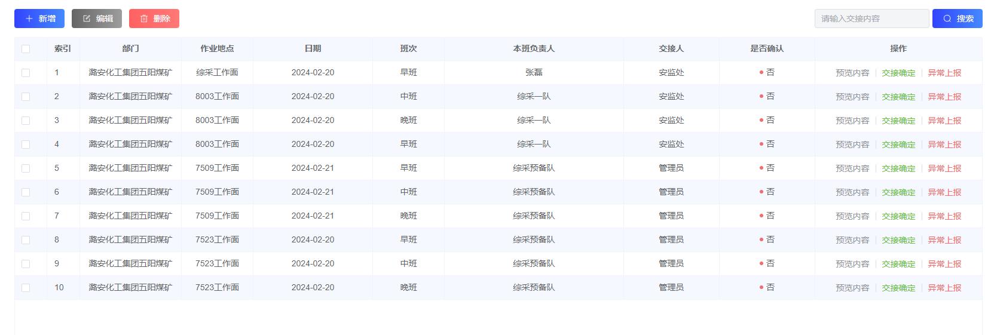Focus the 请输入交接内容 search field

click(871, 19)
